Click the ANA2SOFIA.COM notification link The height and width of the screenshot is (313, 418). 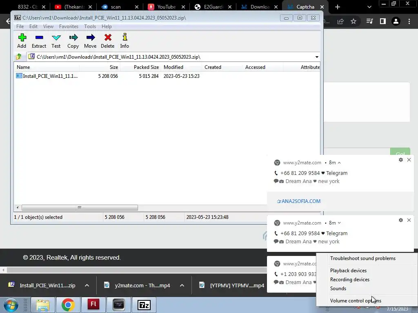pyautogui.click(x=299, y=201)
